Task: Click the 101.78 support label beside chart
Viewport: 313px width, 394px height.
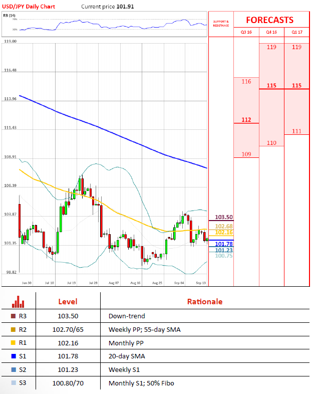Action: (x=224, y=244)
